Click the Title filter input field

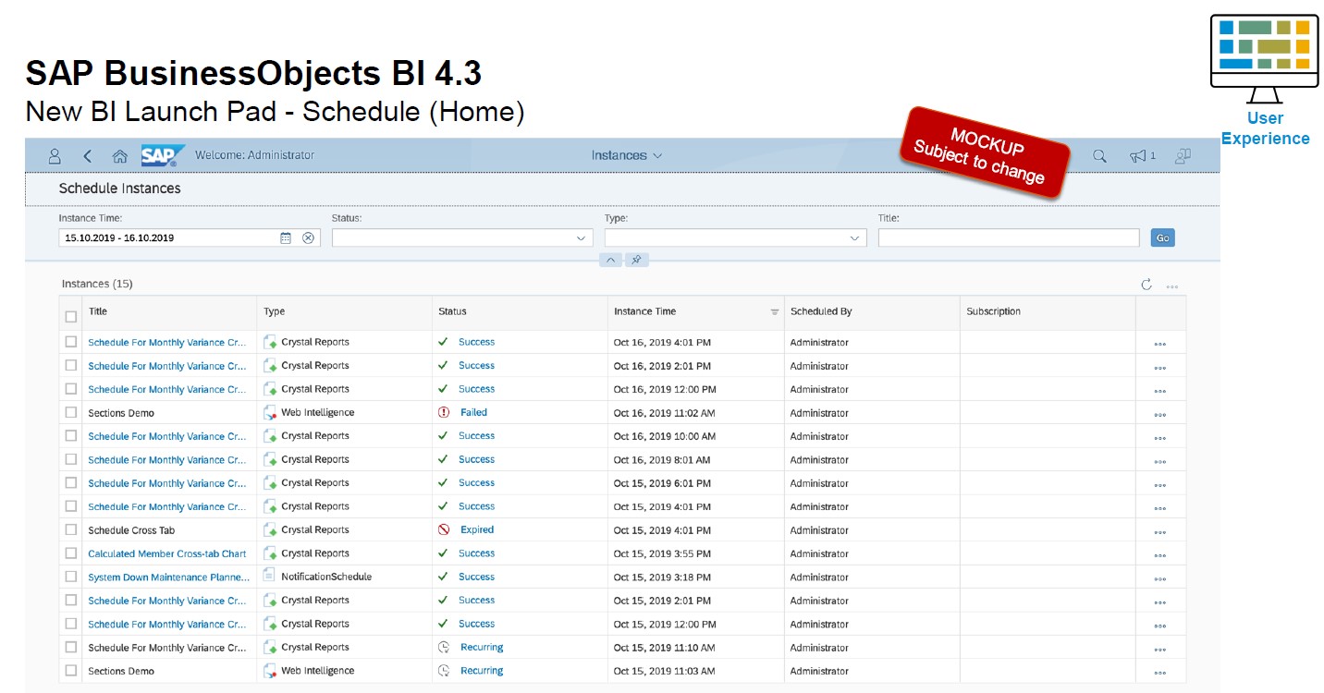click(1009, 237)
